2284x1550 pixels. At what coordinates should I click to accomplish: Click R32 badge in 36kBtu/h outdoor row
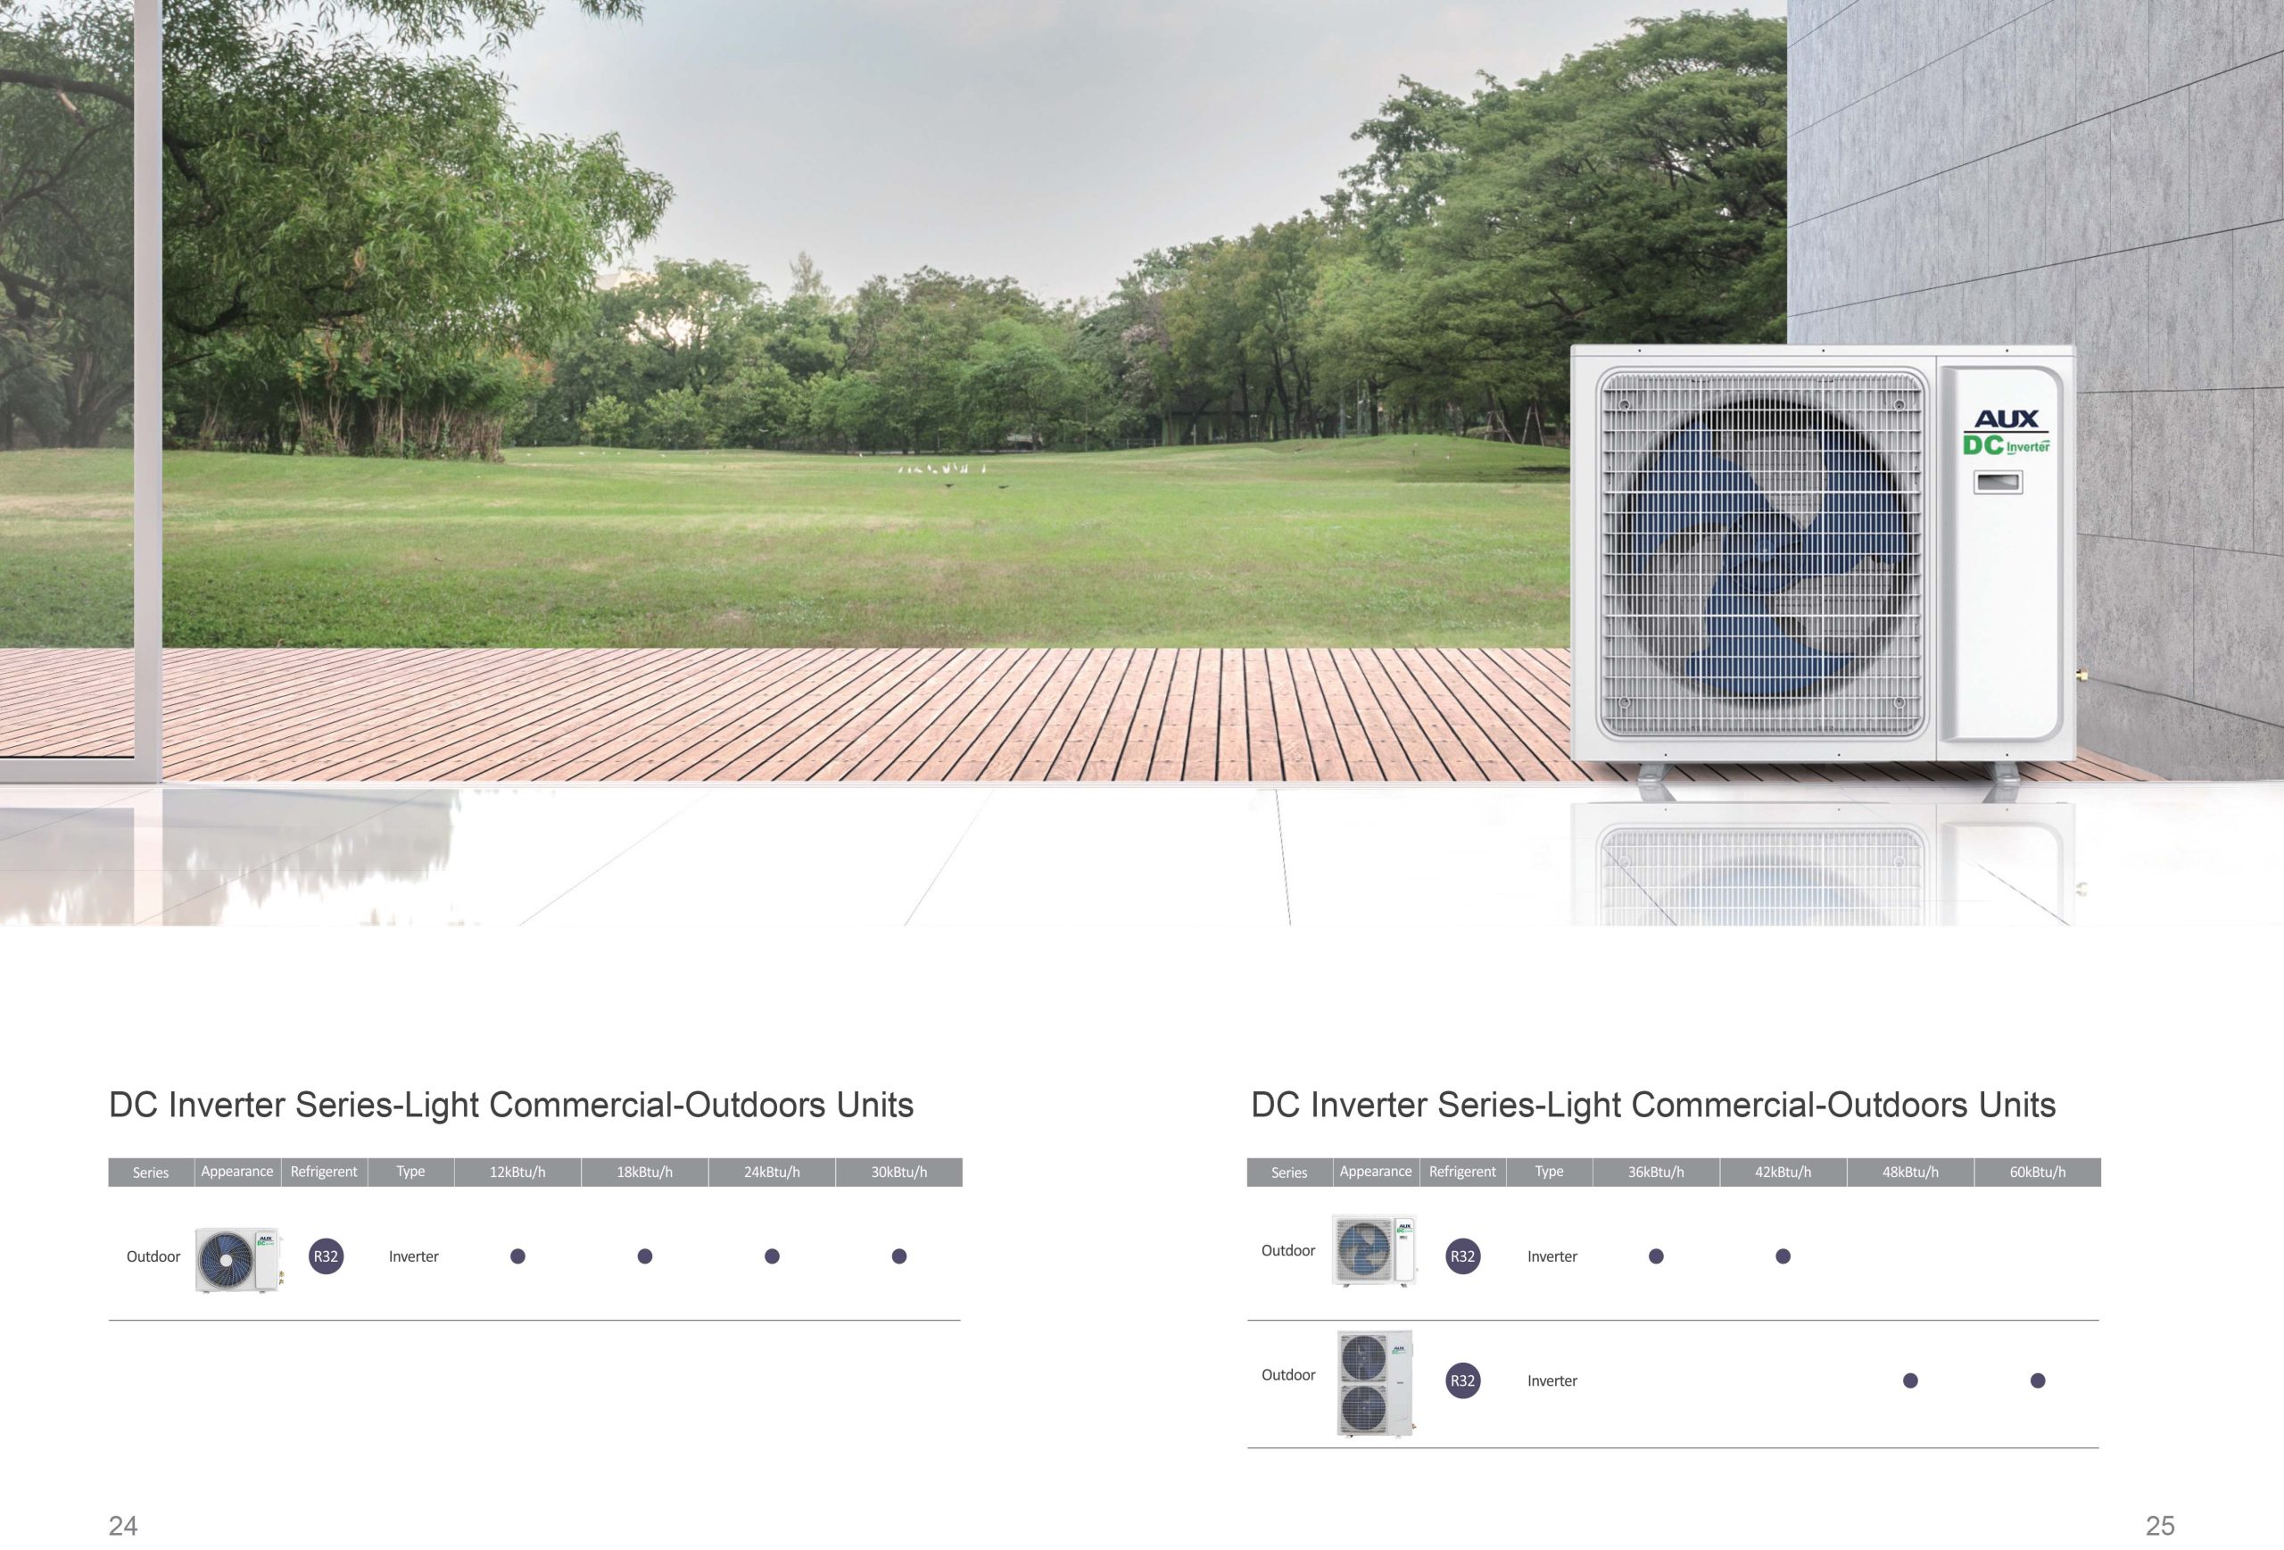pos(1462,1256)
